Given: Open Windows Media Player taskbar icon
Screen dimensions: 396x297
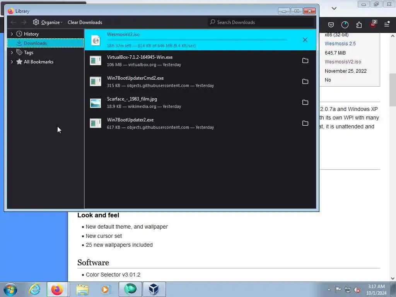Looking at the screenshot, I should point(105,289).
